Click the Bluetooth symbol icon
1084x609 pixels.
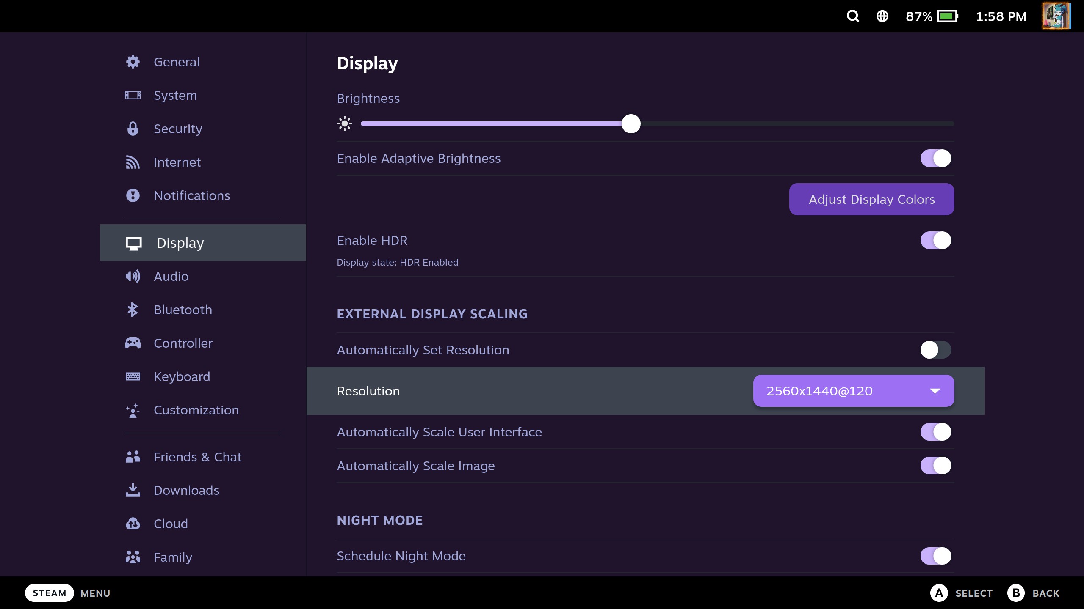[133, 310]
